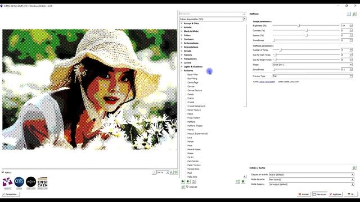Click the Size for Dark Tones slider handle
This screenshot has width=360, height=202.
point(276,55)
